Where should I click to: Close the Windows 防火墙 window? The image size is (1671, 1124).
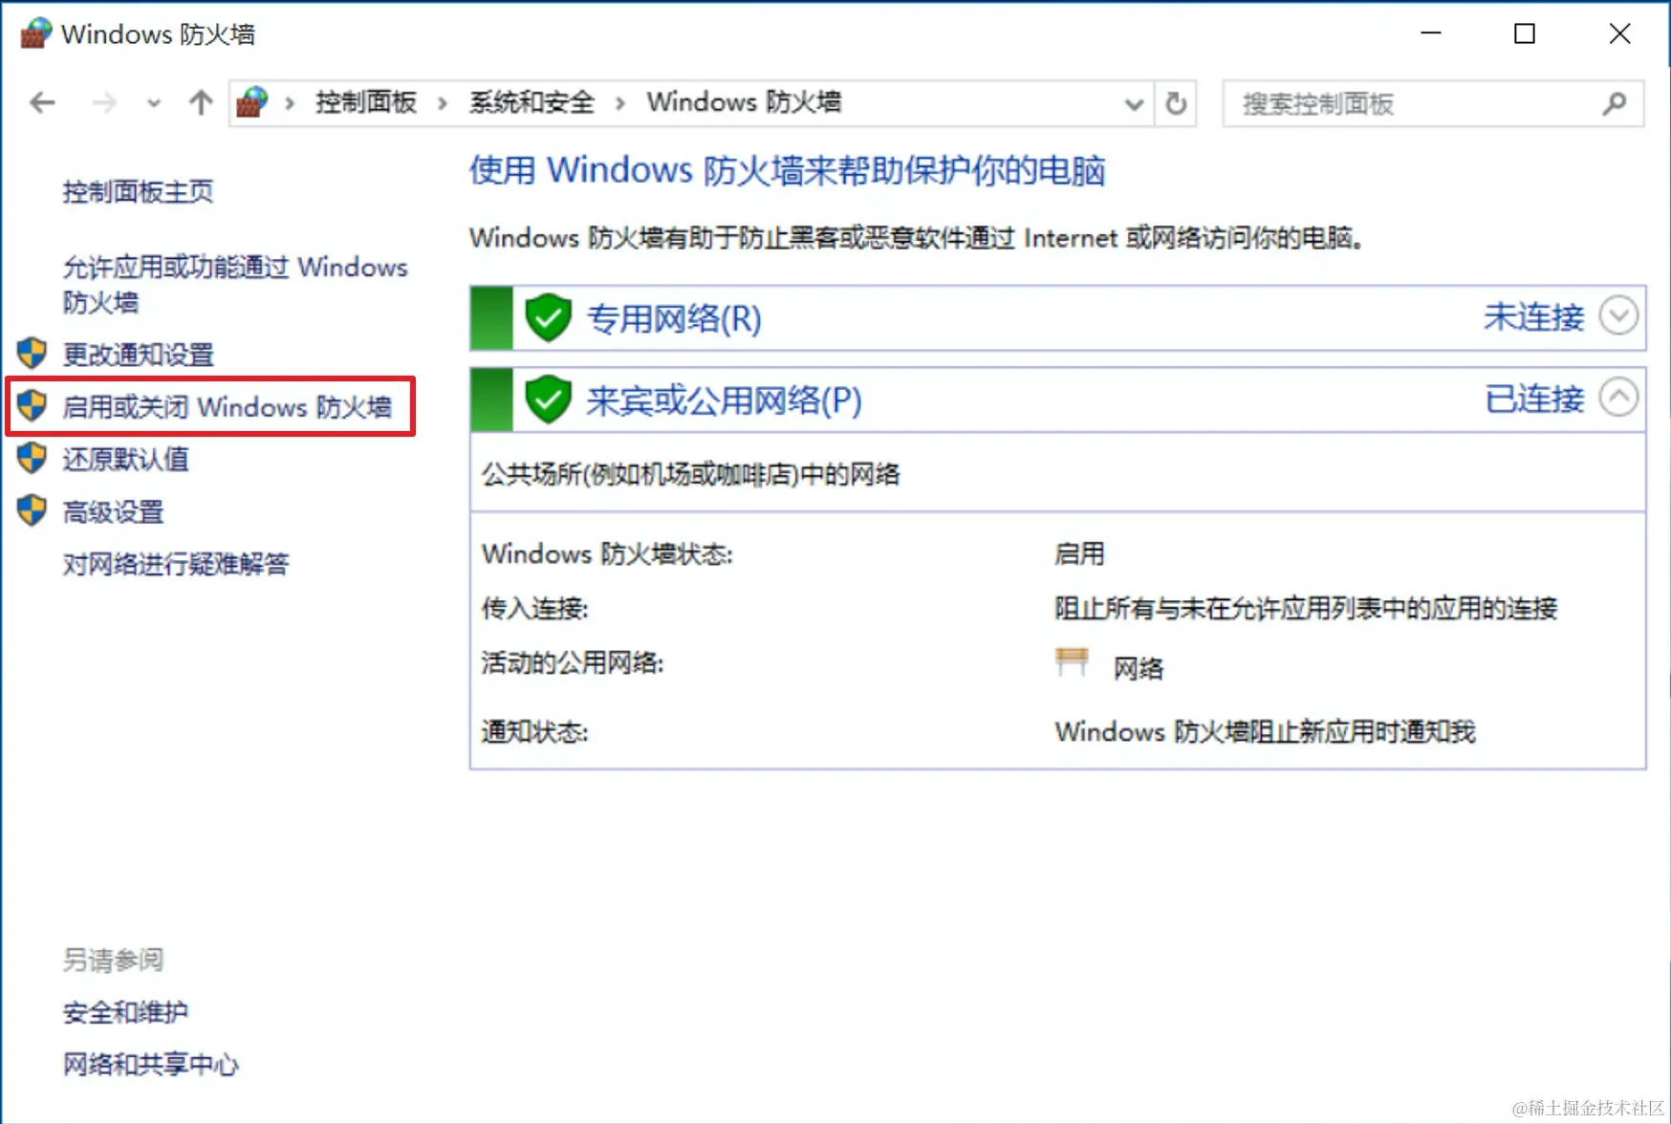1619,33
